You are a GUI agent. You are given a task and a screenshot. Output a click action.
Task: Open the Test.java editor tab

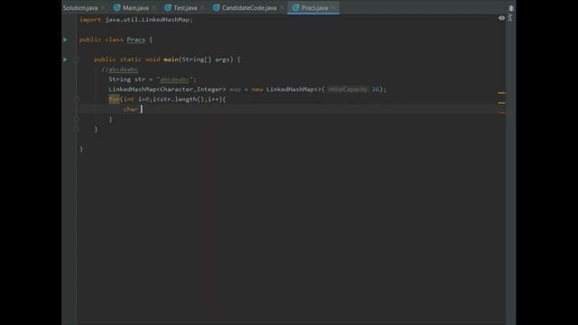pyautogui.click(x=185, y=8)
